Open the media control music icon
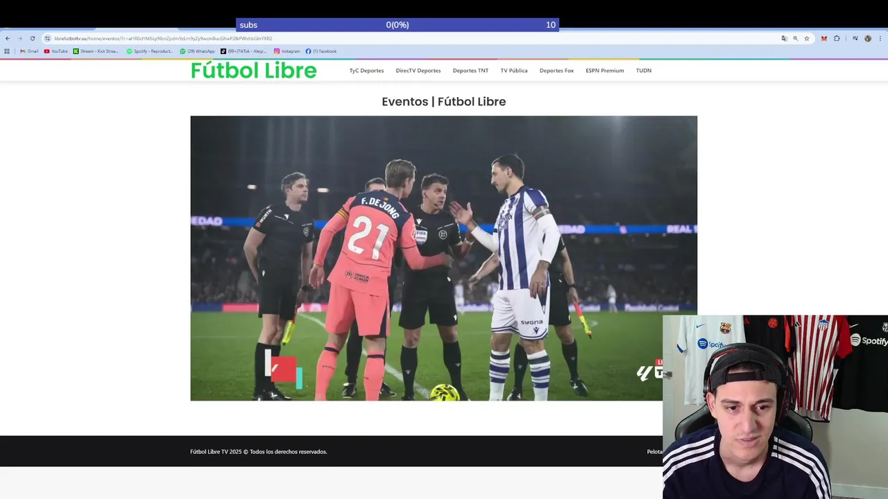 (855, 38)
